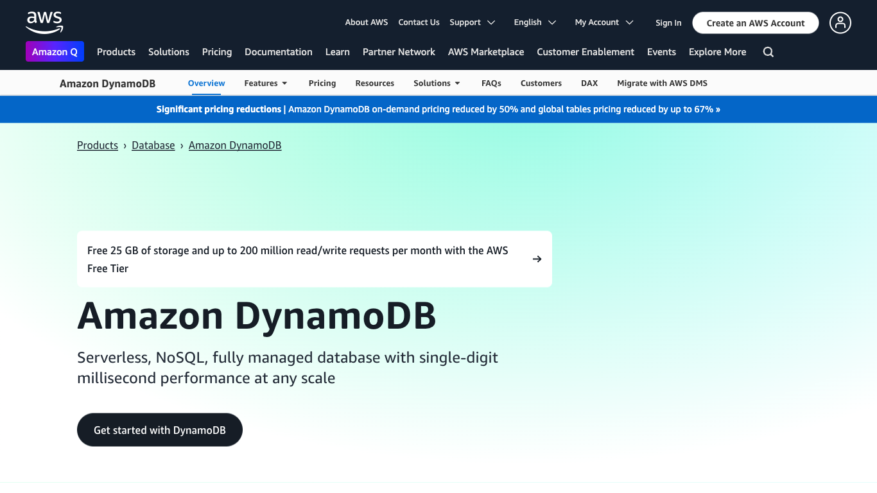The width and height of the screenshot is (877, 493).
Task: Click the About AWS link
Action: (367, 22)
